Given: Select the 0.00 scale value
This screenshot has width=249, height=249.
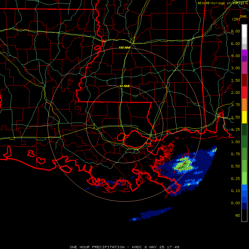Looking at the screenshot, I should click(235, 203).
